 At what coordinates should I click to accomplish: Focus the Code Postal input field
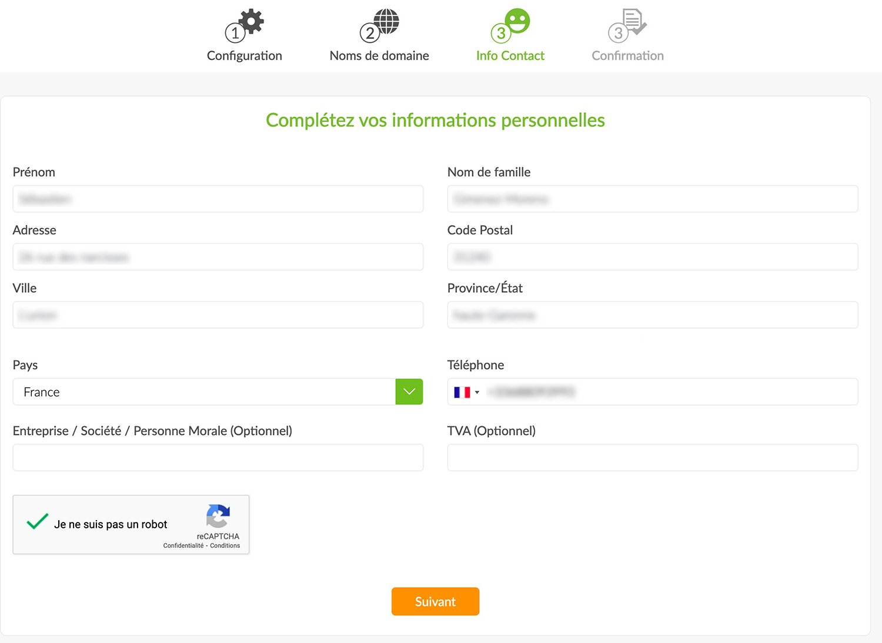tap(653, 257)
